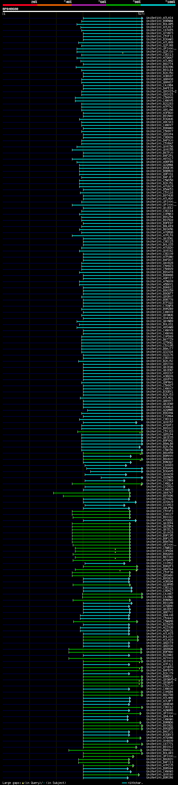Select the UniRef100_O64747 label
Viewport: 178px width, 785px height.
159,493
